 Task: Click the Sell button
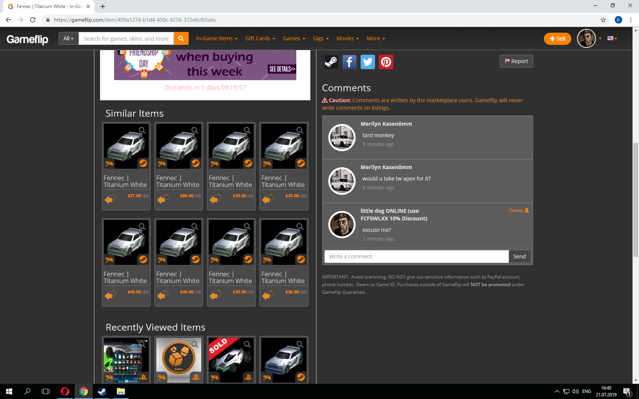coord(557,39)
